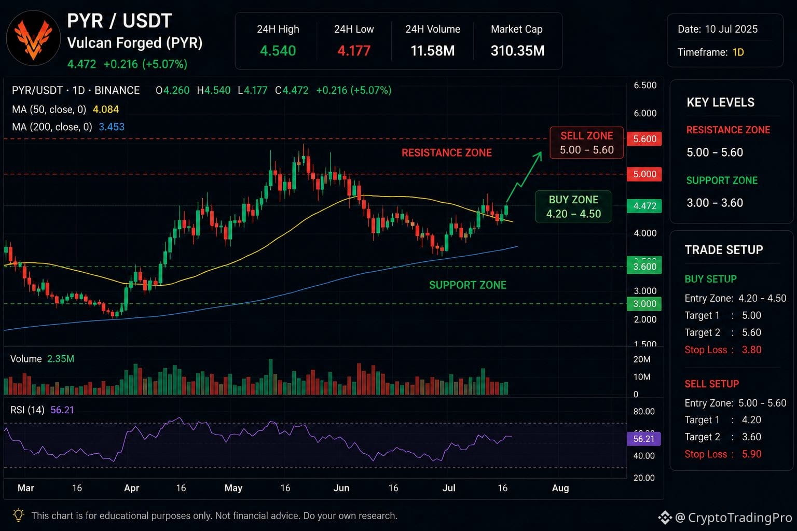Click the 20M volume axis label
This screenshot has width=797, height=531.
coord(642,359)
